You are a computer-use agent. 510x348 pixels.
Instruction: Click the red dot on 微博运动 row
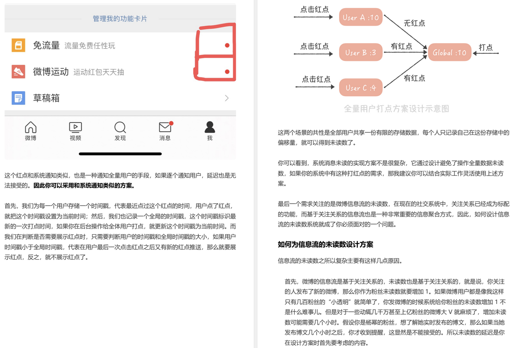pos(227,72)
